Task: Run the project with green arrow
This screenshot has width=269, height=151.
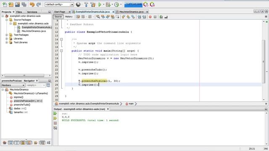Action: [100, 5]
